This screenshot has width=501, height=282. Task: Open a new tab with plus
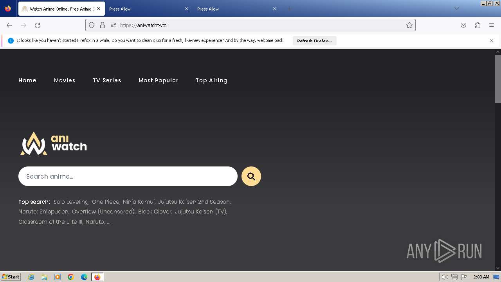(x=289, y=9)
